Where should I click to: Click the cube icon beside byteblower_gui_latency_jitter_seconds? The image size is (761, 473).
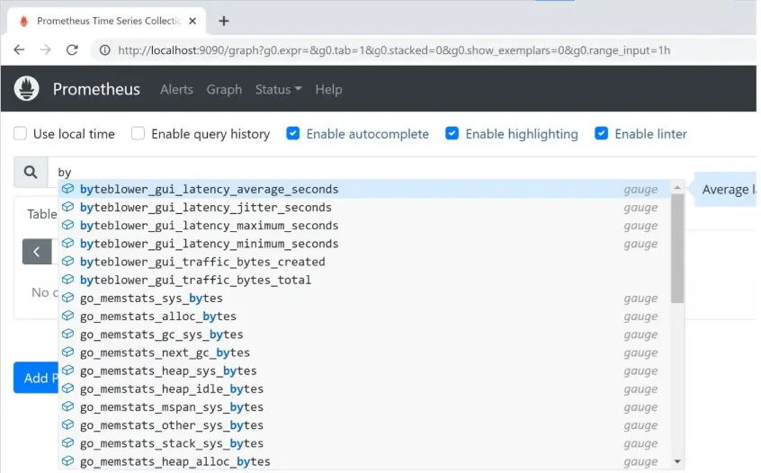tap(68, 207)
